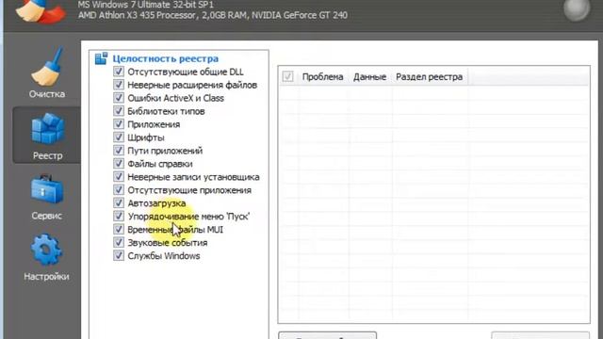Select the Реестр registry section
603x339 pixels.
(x=47, y=136)
